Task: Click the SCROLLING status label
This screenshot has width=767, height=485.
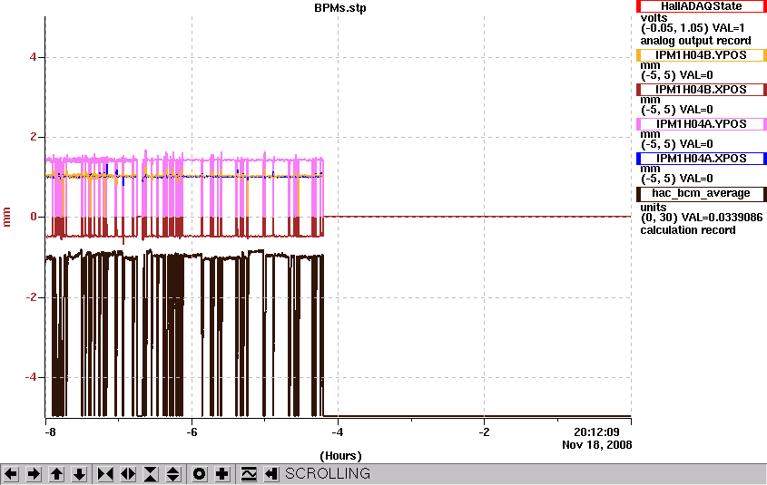Action: [x=328, y=474]
